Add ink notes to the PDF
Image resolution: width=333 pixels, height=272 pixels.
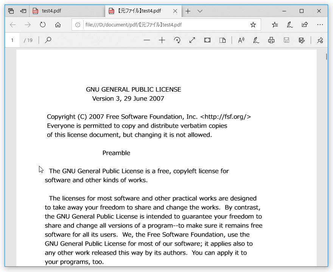coord(256,40)
